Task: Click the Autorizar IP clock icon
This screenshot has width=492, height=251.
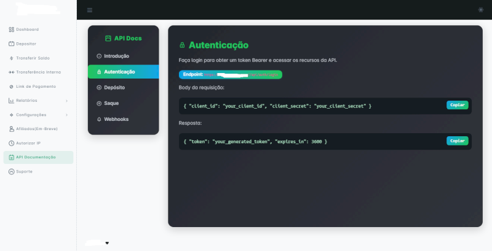Action: click(x=11, y=143)
